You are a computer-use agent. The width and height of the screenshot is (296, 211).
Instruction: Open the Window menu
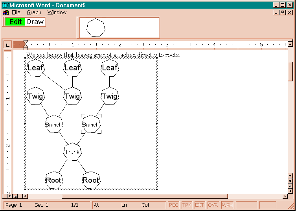click(x=57, y=13)
